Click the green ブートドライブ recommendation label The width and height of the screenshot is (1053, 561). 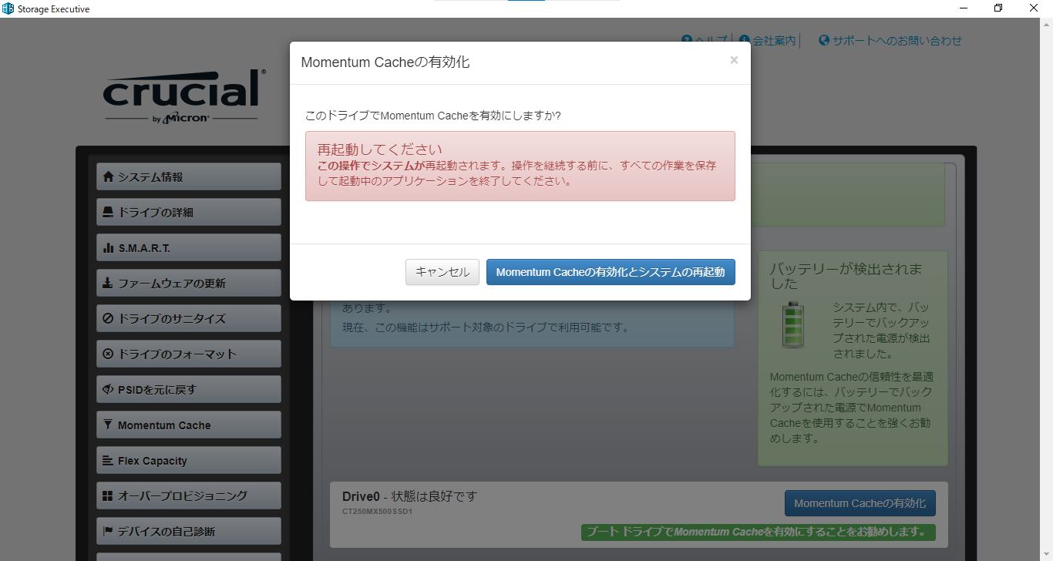(x=758, y=532)
